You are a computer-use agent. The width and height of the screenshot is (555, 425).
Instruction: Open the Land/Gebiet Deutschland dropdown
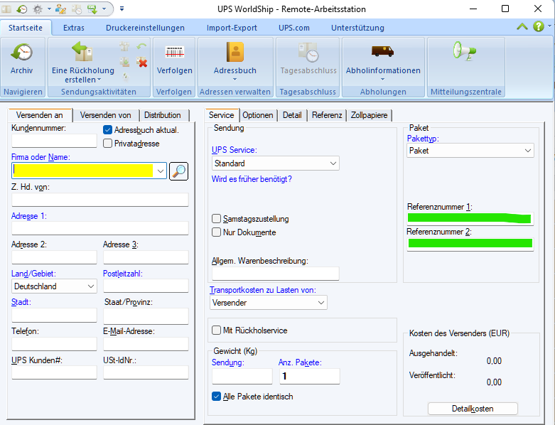click(54, 286)
